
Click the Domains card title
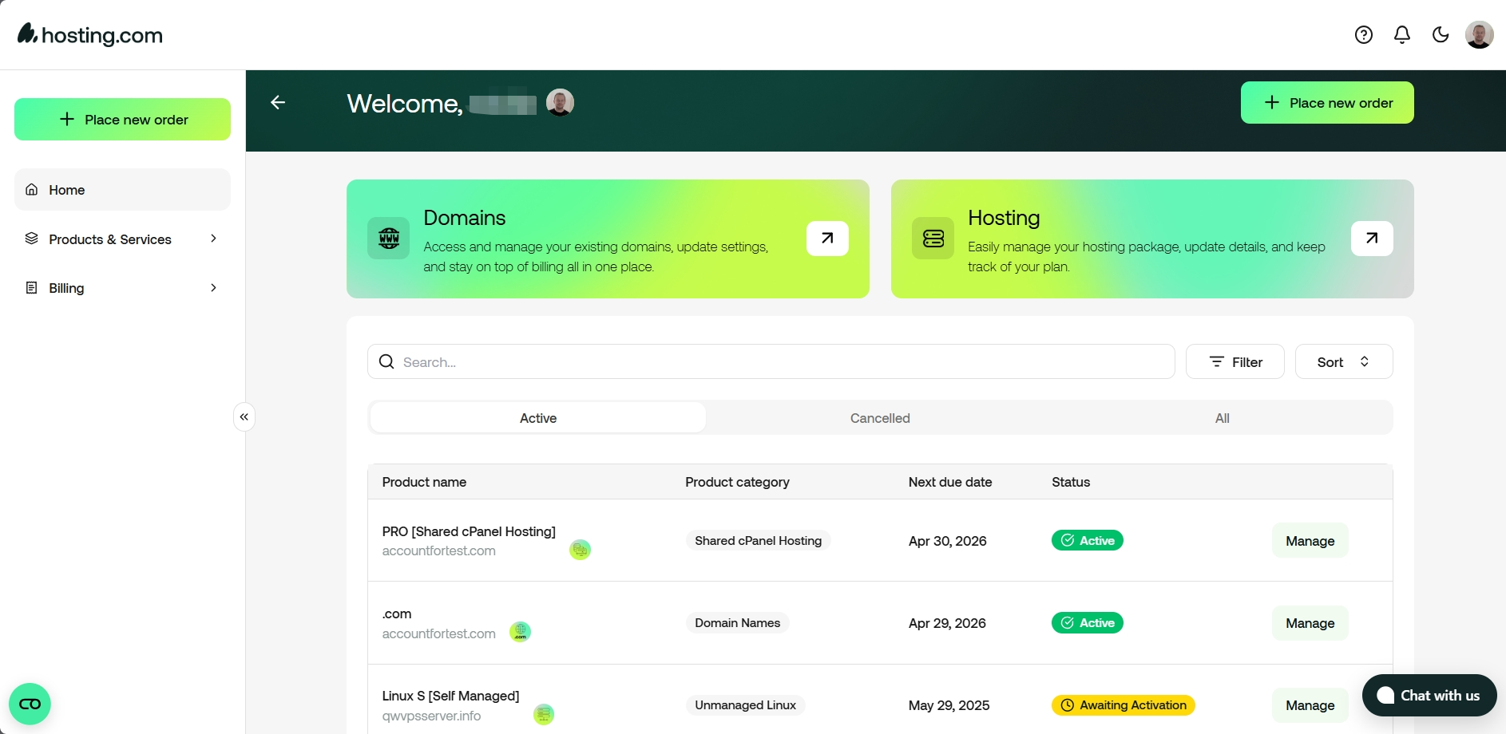[465, 218]
